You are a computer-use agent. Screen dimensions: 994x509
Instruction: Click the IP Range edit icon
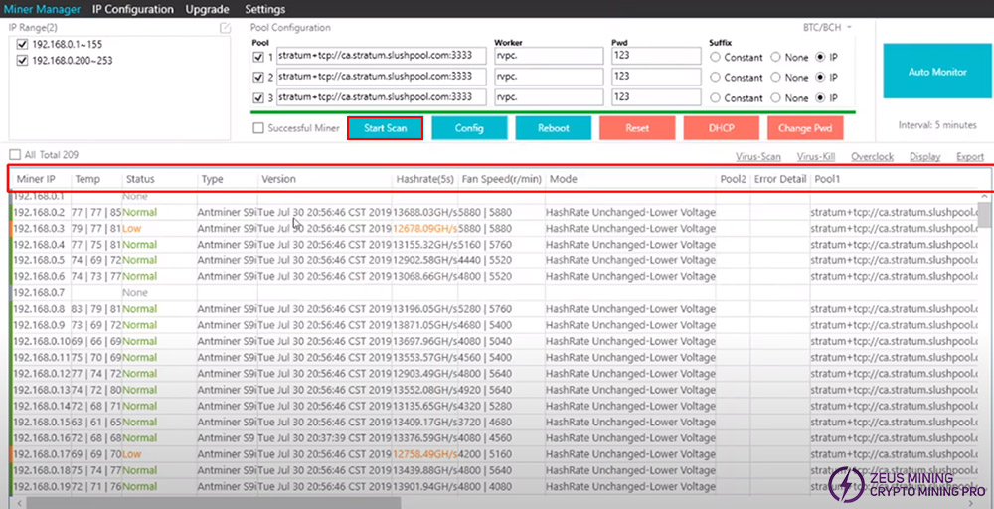225,28
